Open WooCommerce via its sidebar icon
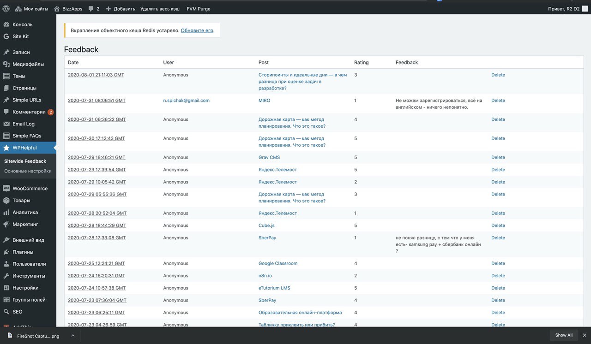This screenshot has width=591, height=344. pos(6,189)
